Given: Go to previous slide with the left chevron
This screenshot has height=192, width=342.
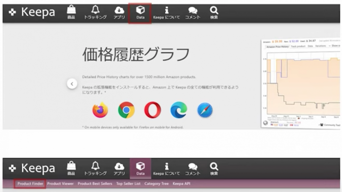Looking at the screenshot, I should tap(72, 84).
